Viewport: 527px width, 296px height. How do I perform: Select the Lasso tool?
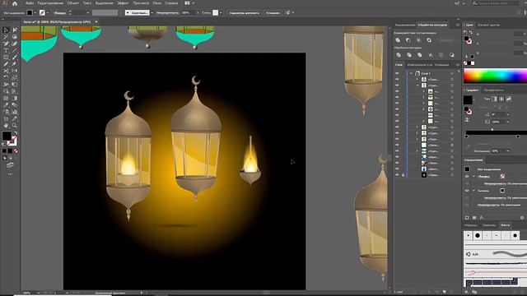(x=15, y=37)
